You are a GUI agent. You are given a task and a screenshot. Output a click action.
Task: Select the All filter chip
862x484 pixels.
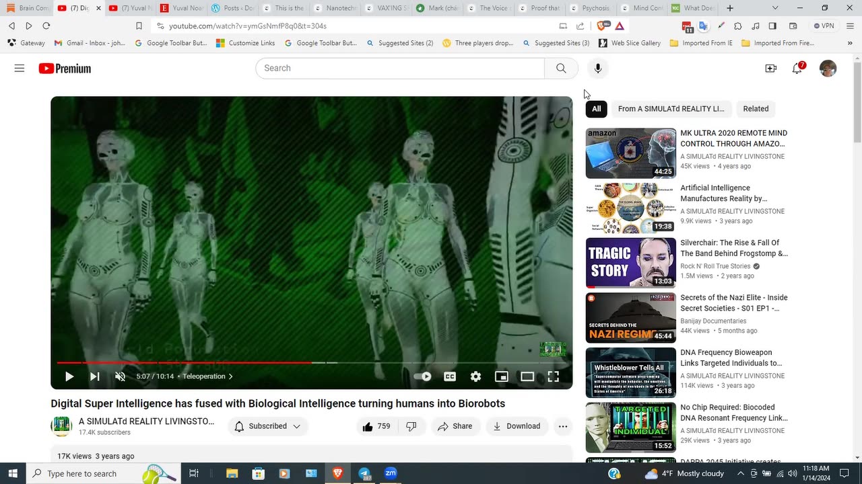pyautogui.click(x=596, y=109)
